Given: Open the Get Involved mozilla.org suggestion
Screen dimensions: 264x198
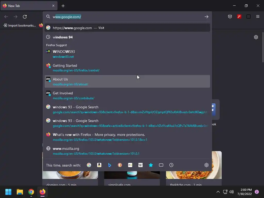Looking at the screenshot, I should tap(127, 95).
